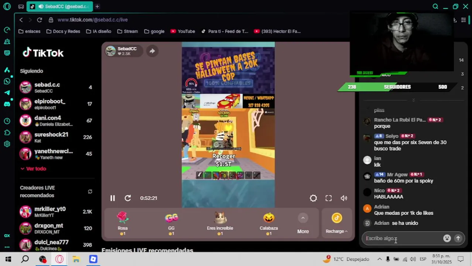The width and height of the screenshot is (472, 266).
Task: Go back to the previous page
Action: 21,20
